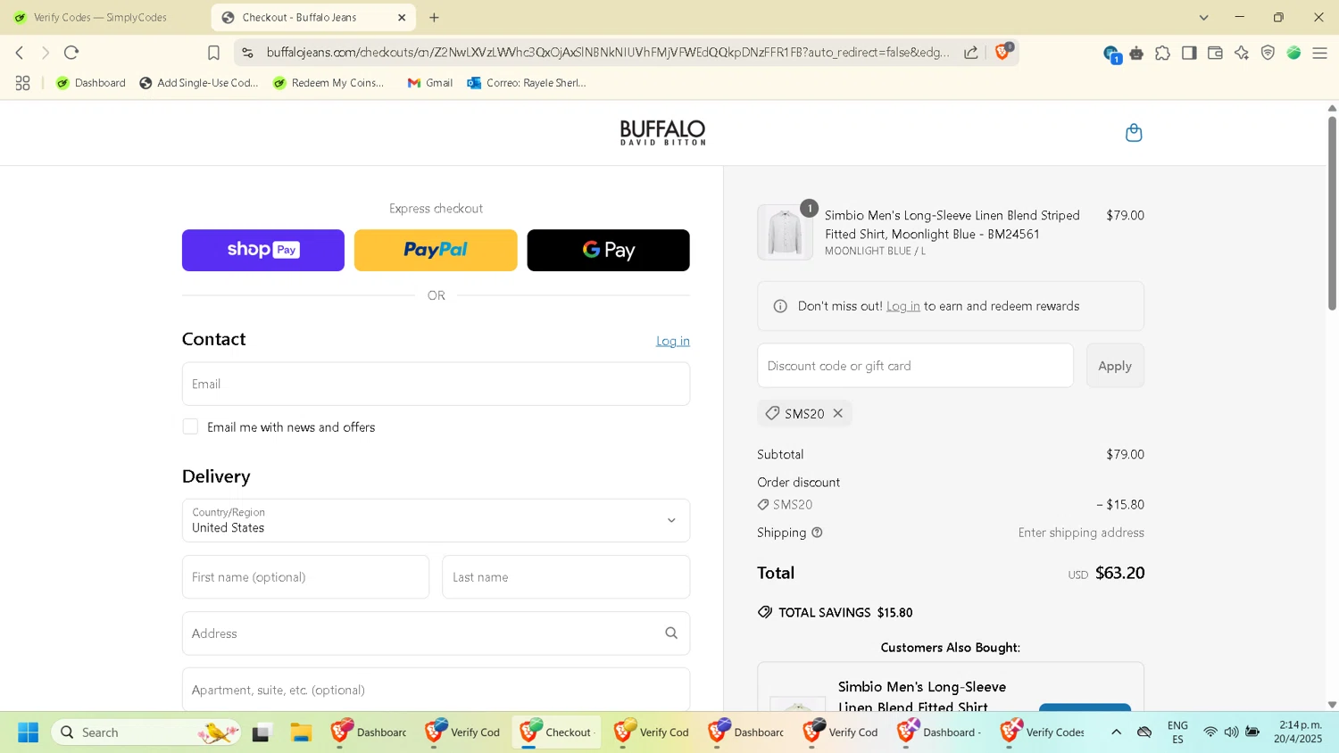The width and height of the screenshot is (1339, 753).
Task: Open a new browser tab
Action: (434, 17)
